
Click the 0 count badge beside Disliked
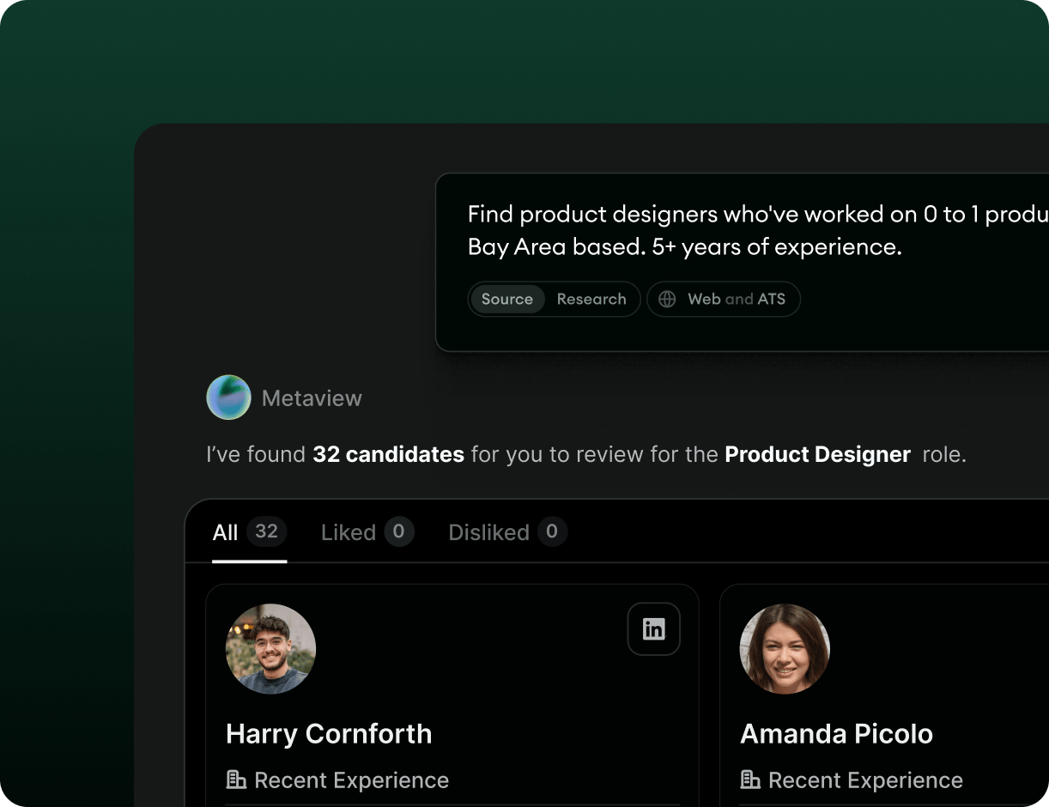pos(552,532)
